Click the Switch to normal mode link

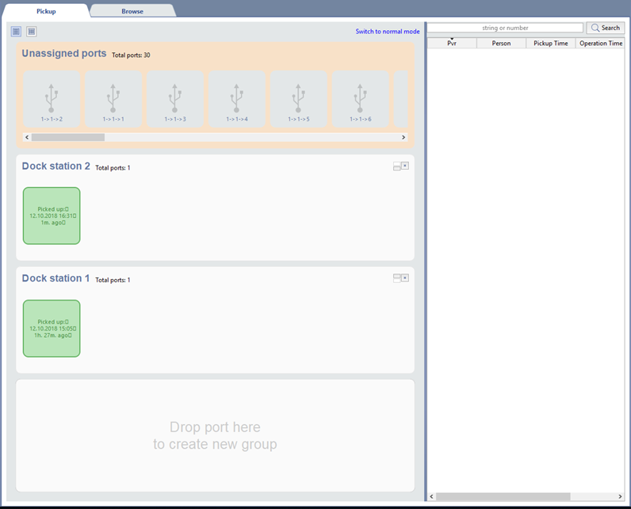387,32
